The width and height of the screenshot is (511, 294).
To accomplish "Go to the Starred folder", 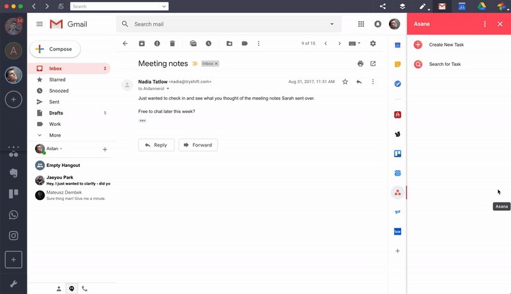I will click(57, 80).
